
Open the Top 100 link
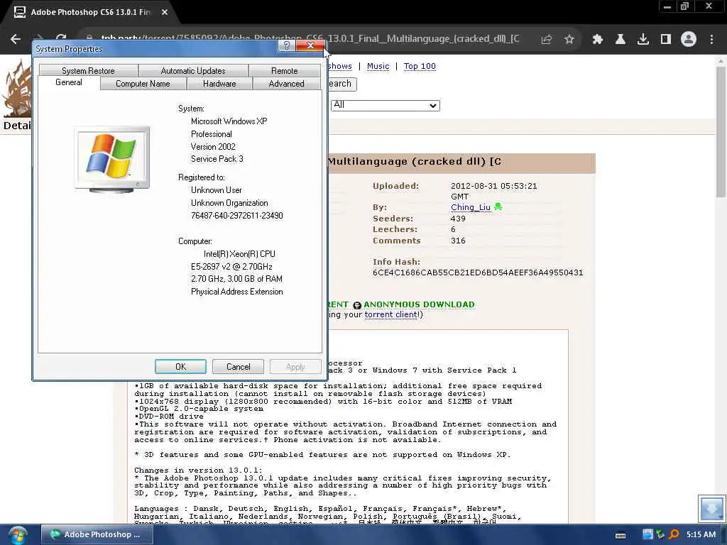(x=420, y=66)
